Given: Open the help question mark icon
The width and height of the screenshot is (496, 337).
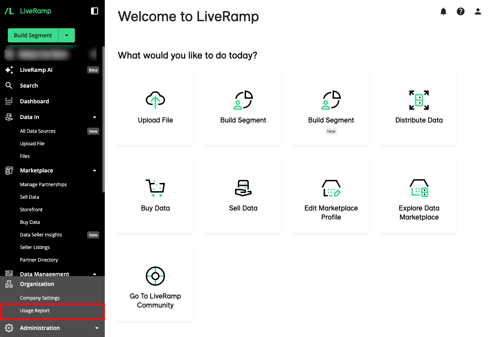Looking at the screenshot, I should click(461, 12).
